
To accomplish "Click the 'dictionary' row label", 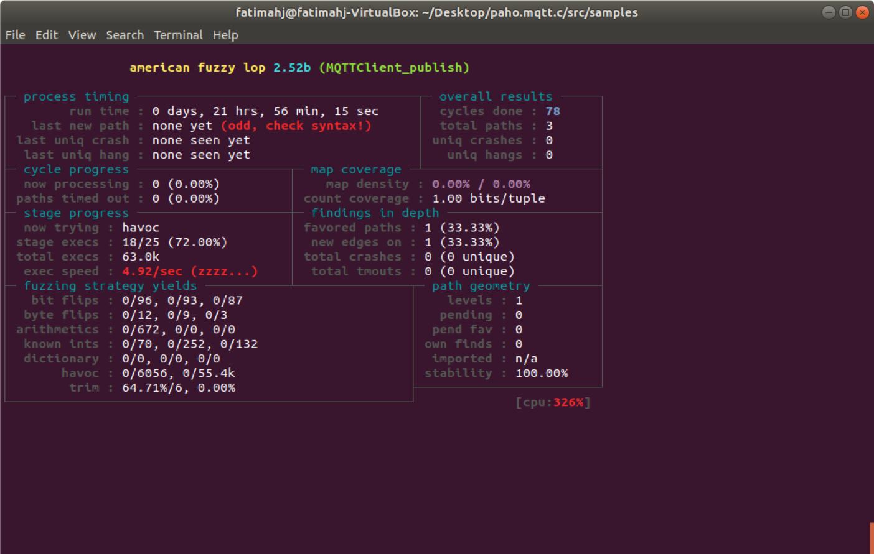I will coord(61,359).
